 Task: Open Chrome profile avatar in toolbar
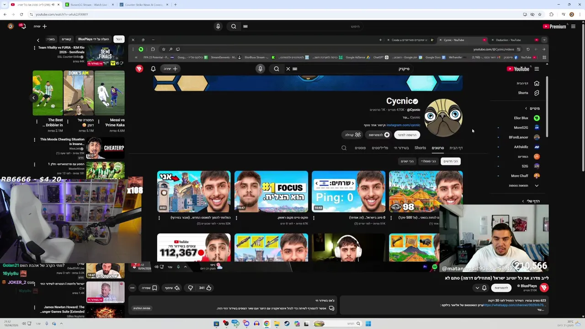pyautogui.click(x=571, y=14)
